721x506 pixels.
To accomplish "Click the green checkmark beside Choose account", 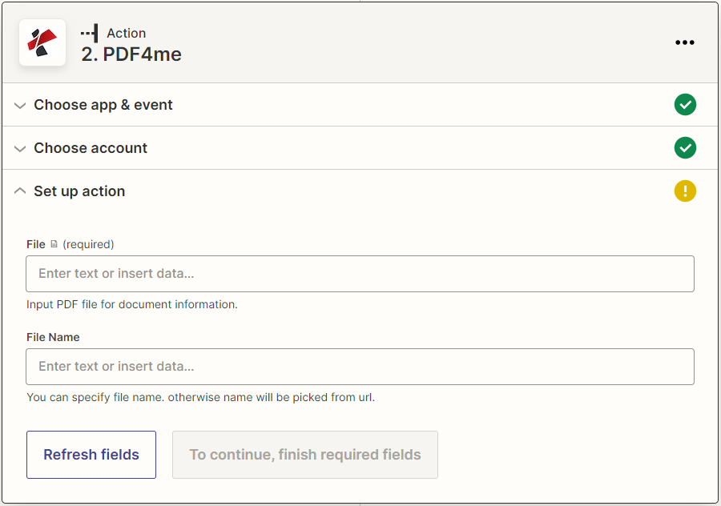I will pyautogui.click(x=685, y=148).
